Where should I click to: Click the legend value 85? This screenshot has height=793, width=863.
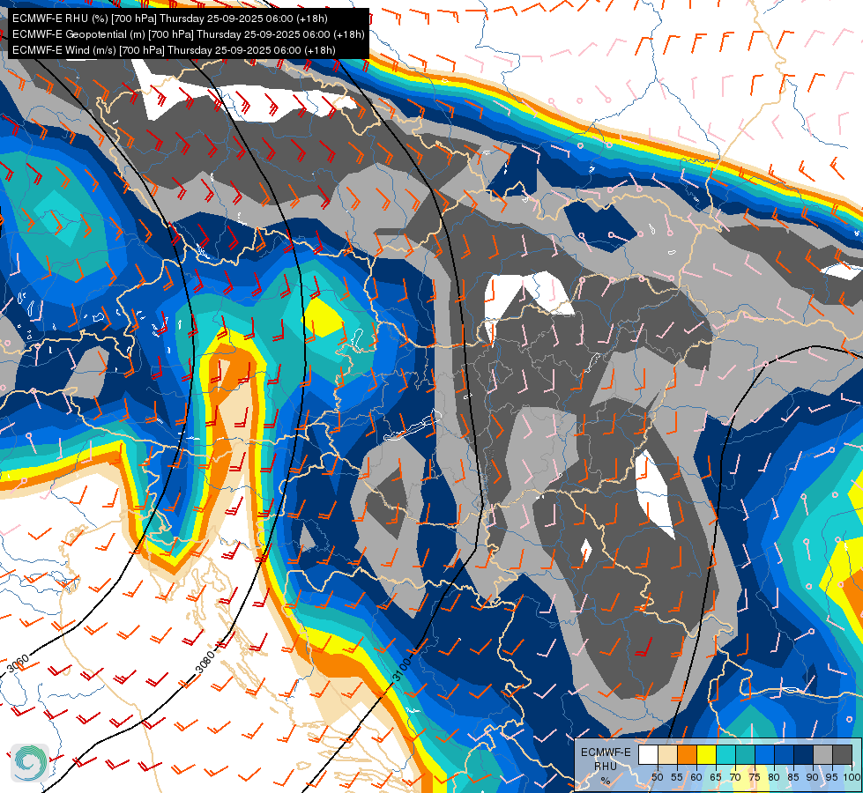(x=793, y=777)
